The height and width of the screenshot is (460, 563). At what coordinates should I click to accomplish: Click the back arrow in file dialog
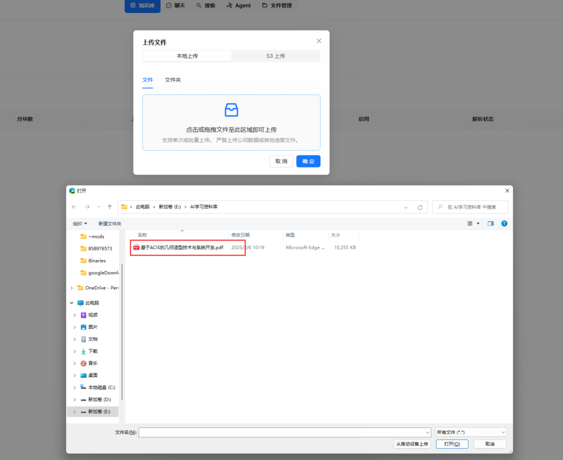[x=74, y=207]
